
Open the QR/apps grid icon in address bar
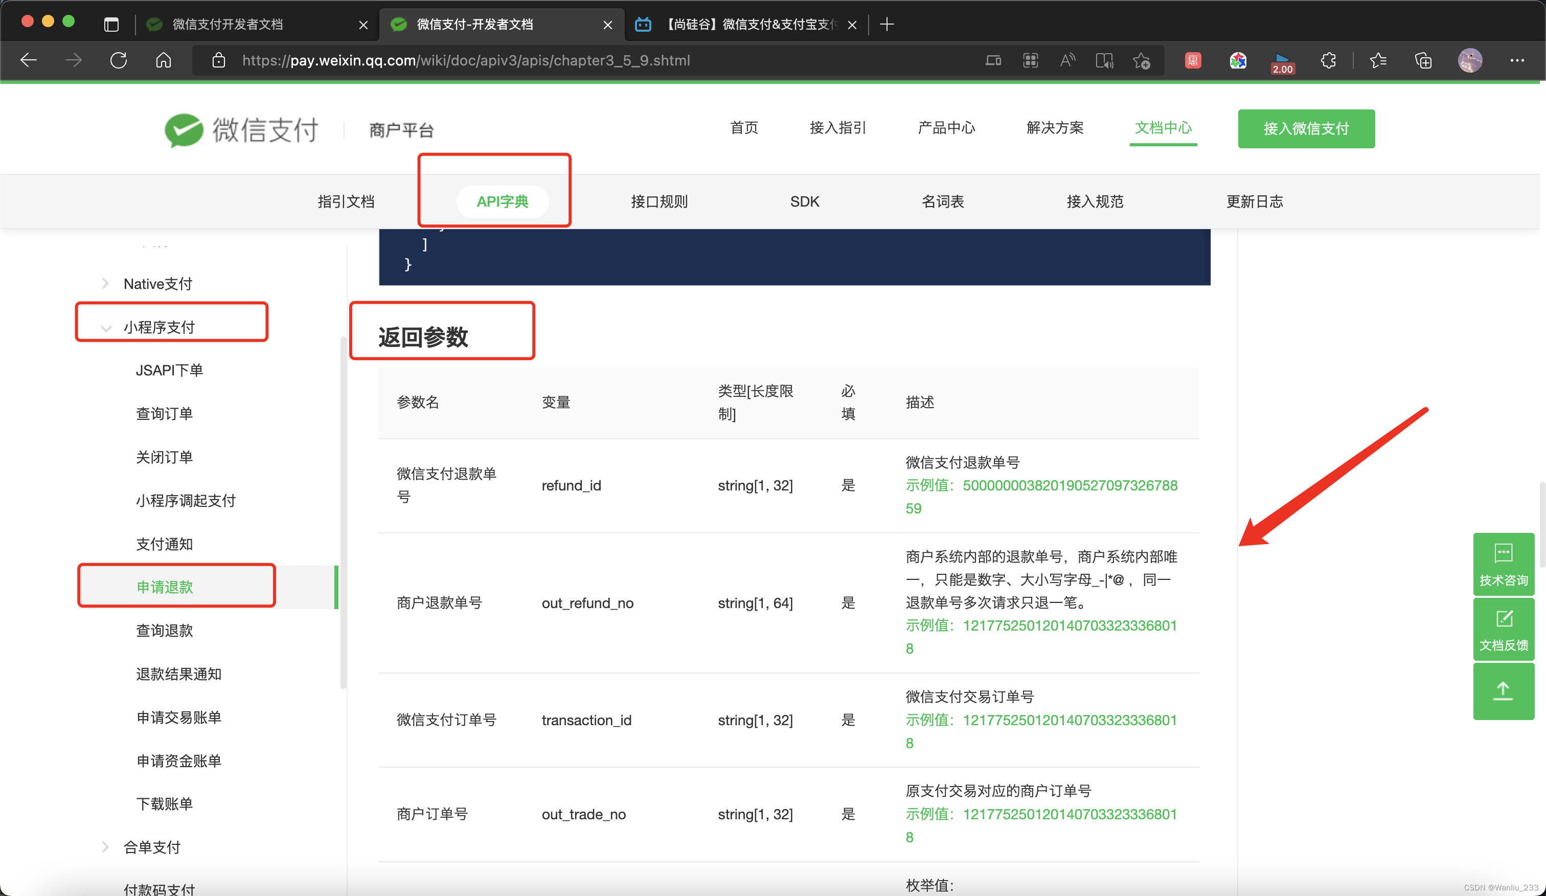pyautogui.click(x=1031, y=60)
